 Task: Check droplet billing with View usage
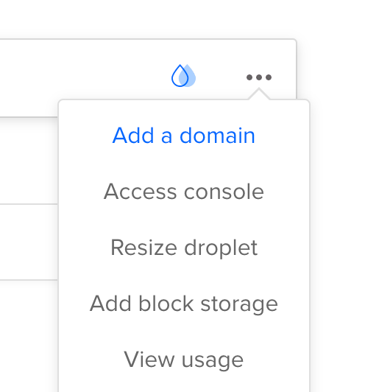tap(184, 360)
